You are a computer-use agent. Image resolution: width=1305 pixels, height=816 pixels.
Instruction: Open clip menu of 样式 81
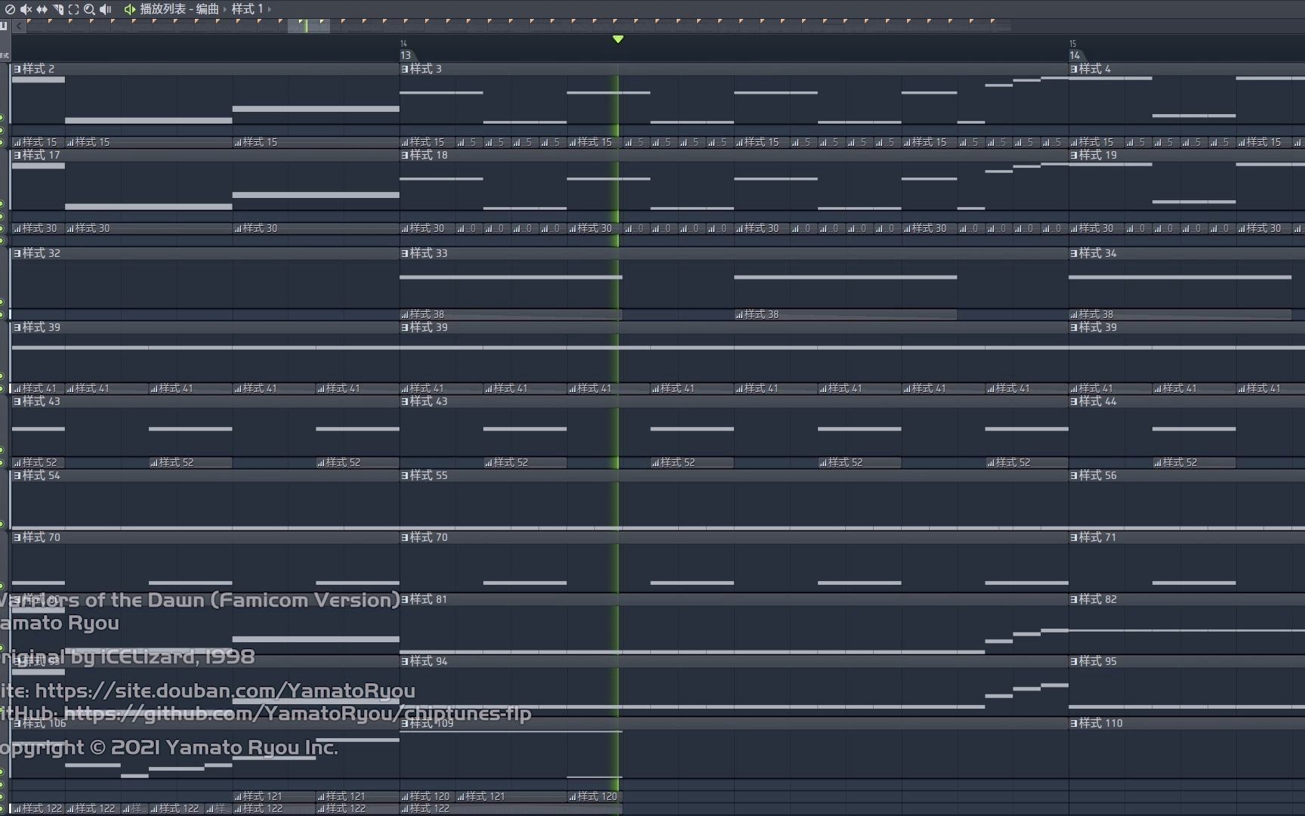[x=405, y=599]
